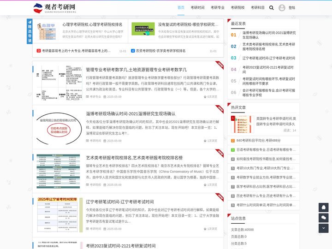Click thumbnail of 管理专业考研考数学几 article
This screenshot has height=249, width=332.
click(59, 83)
